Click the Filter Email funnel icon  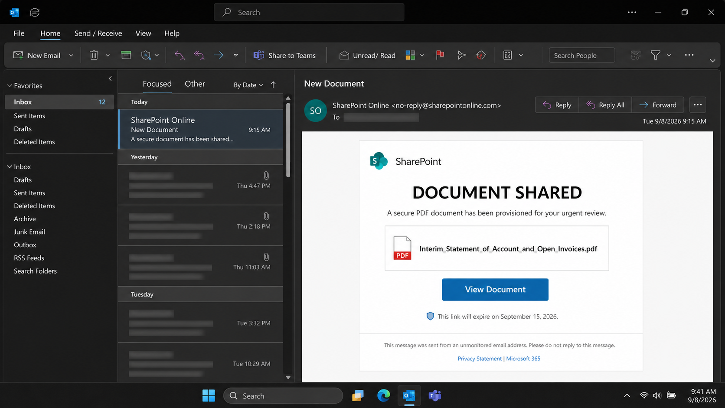[x=656, y=55]
